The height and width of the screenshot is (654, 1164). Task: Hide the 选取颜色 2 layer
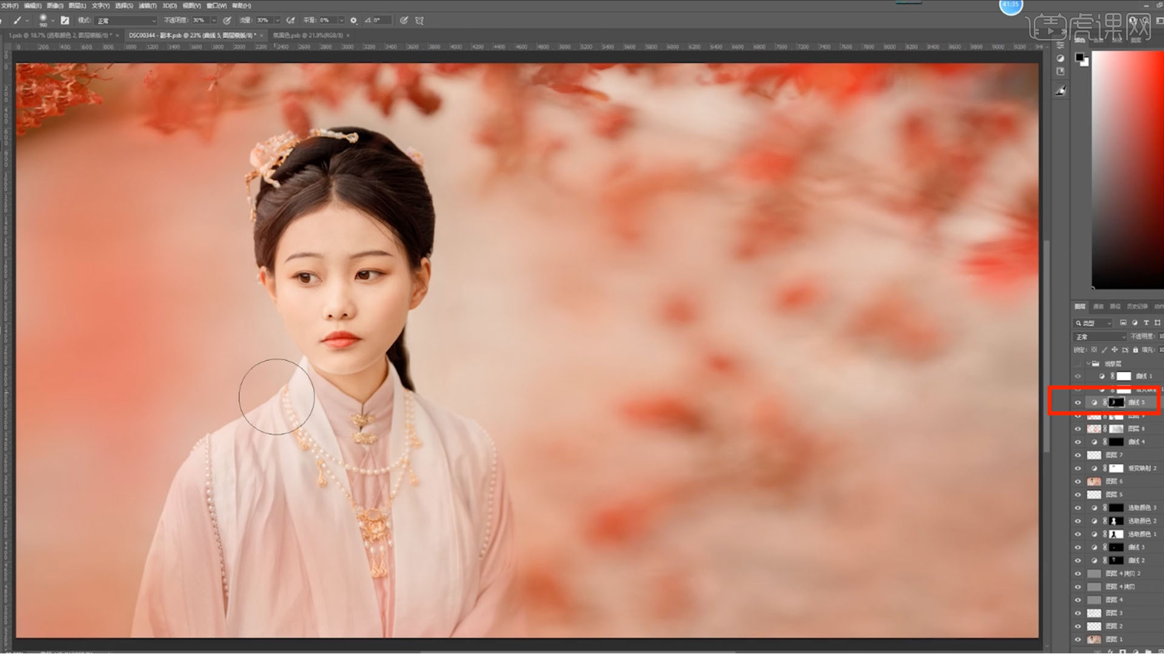[x=1078, y=521]
